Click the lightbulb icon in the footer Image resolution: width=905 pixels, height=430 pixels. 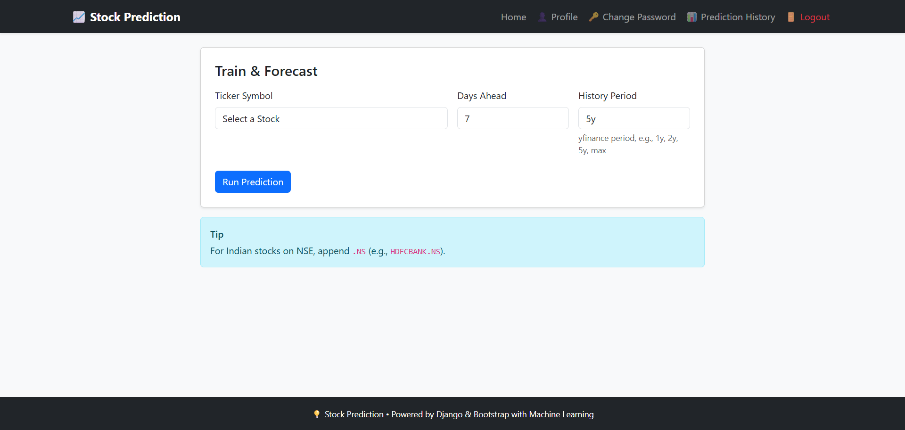[316, 414]
